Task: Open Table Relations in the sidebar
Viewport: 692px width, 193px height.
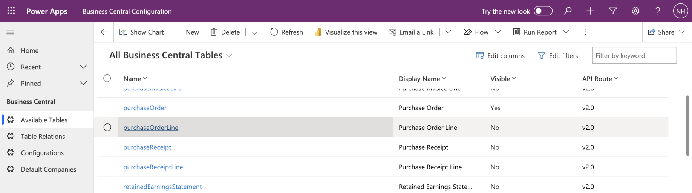Action: point(43,137)
